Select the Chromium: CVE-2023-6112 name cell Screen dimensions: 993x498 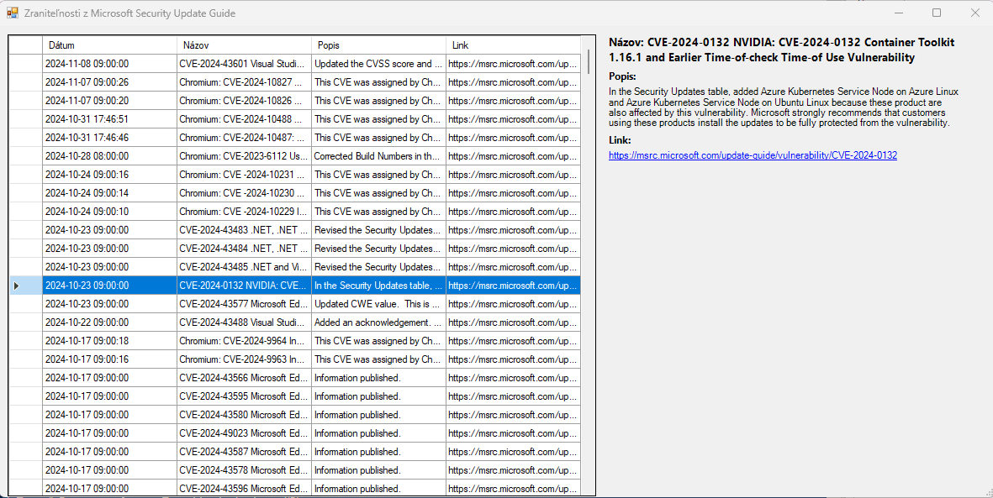pos(243,156)
